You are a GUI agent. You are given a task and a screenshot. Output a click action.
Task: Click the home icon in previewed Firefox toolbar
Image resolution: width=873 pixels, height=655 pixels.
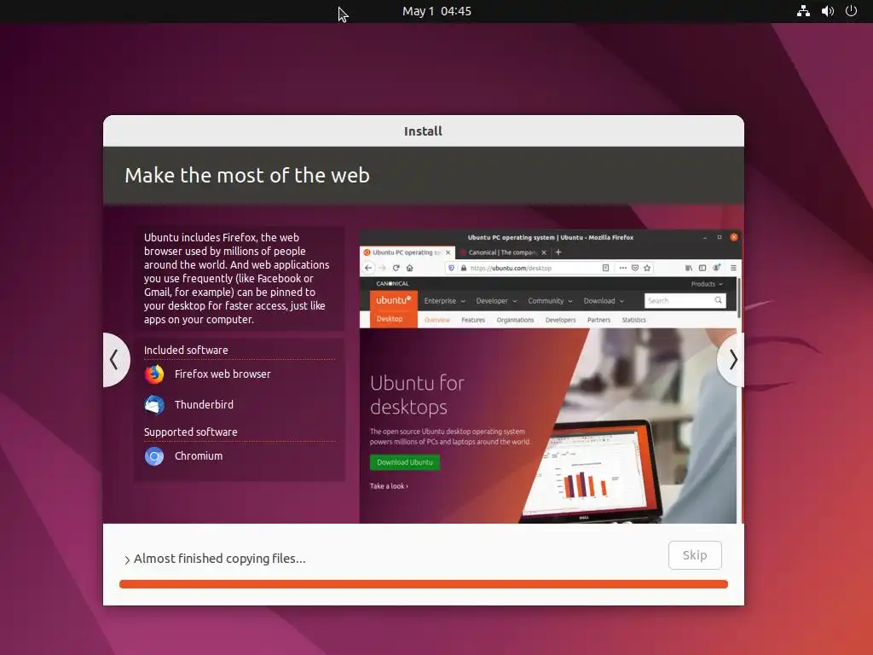click(410, 268)
